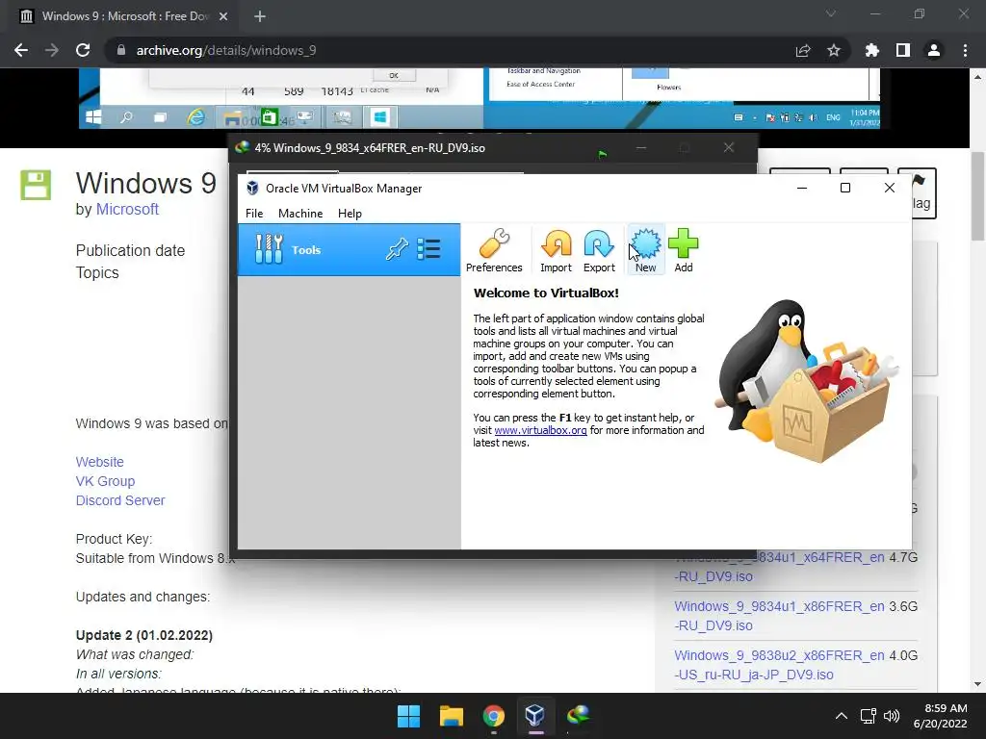This screenshot has width=986, height=739.
Task: Open Chrome's three-dot menu
Action: click(965, 50)
